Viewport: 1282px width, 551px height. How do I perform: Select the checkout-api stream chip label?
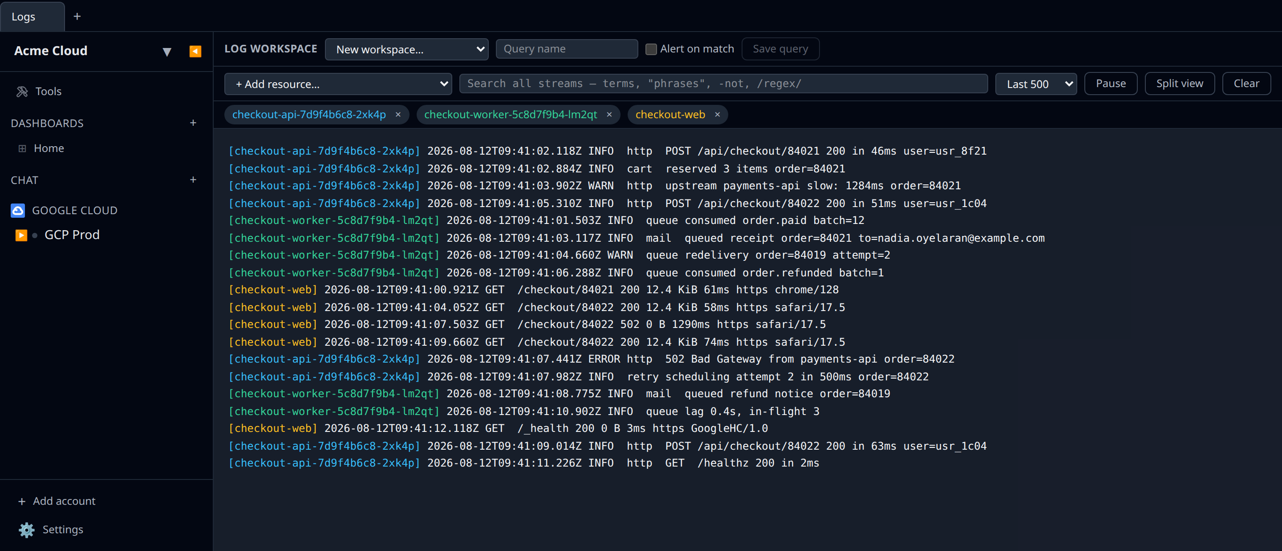point(309,114)
